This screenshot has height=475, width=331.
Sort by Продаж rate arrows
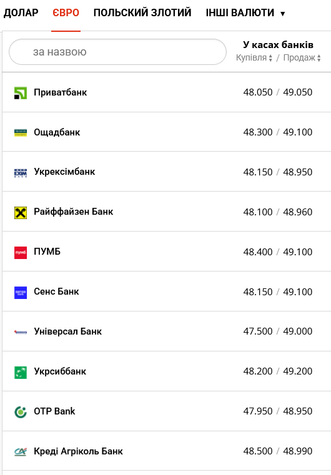[319, 58]
